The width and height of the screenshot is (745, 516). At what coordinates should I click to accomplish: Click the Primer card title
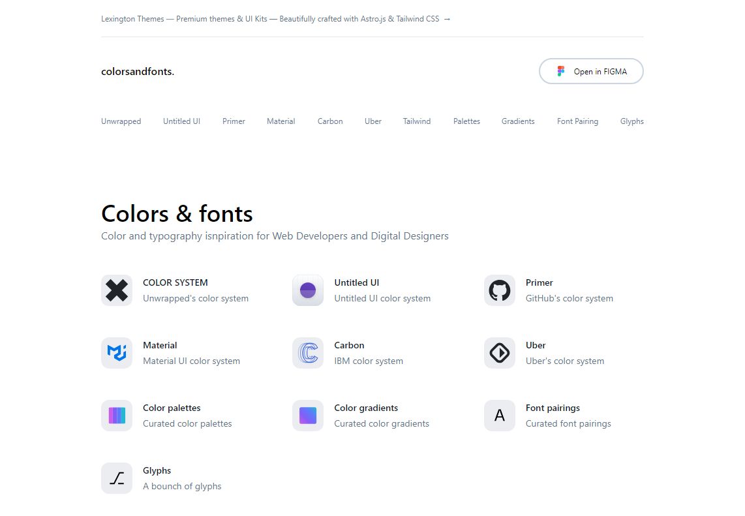pos(540,282)
